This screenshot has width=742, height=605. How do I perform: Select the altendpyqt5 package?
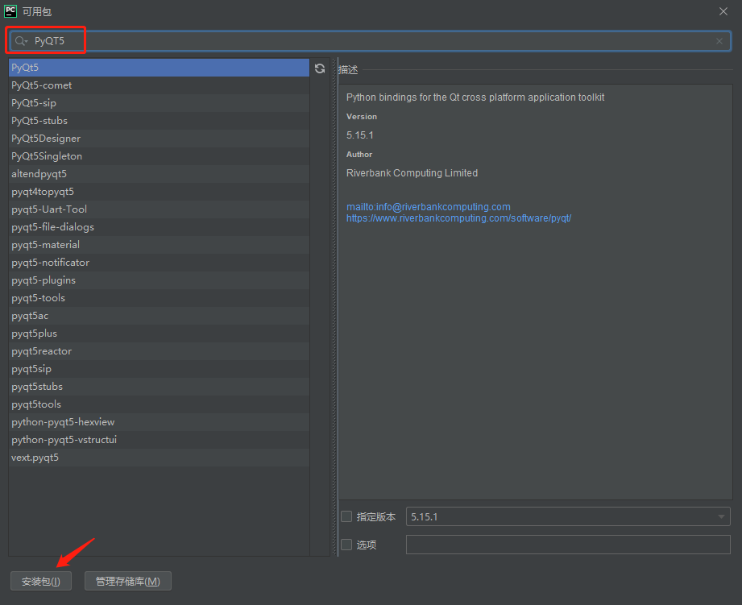click(38, 173)
